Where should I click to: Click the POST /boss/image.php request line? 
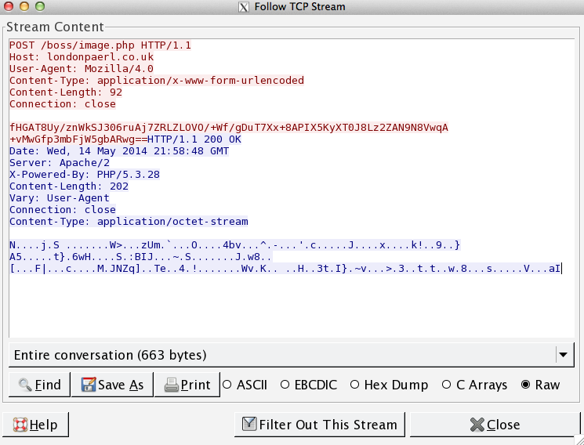(x=100, y=45)
